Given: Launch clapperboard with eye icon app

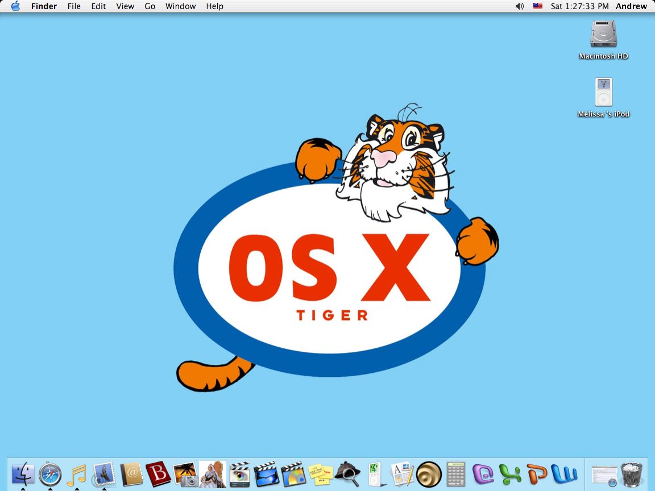Looking at the screenshot, I should (x=240, y=475).
